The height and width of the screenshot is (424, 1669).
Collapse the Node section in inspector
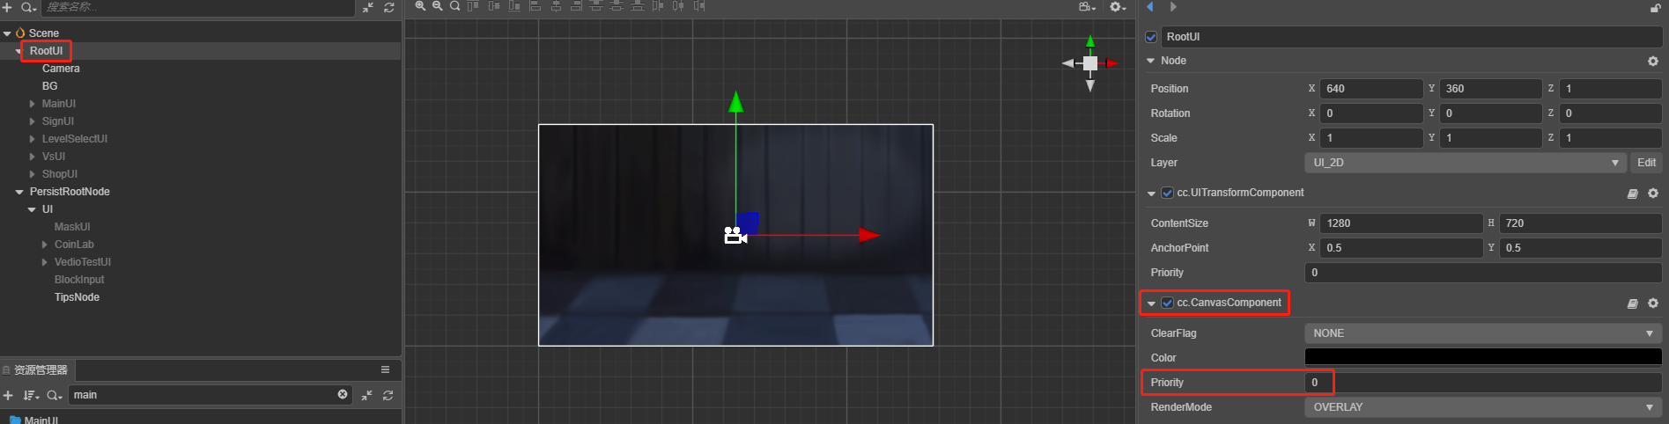(1150, 61)
